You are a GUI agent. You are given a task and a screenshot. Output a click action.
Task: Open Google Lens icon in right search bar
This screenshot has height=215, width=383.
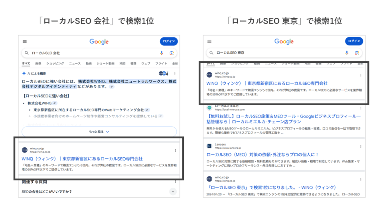click(357, 53)
